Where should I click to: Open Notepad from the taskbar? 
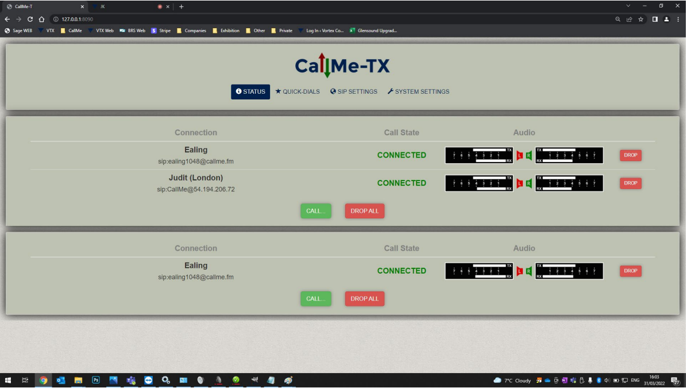pos(271,380)
